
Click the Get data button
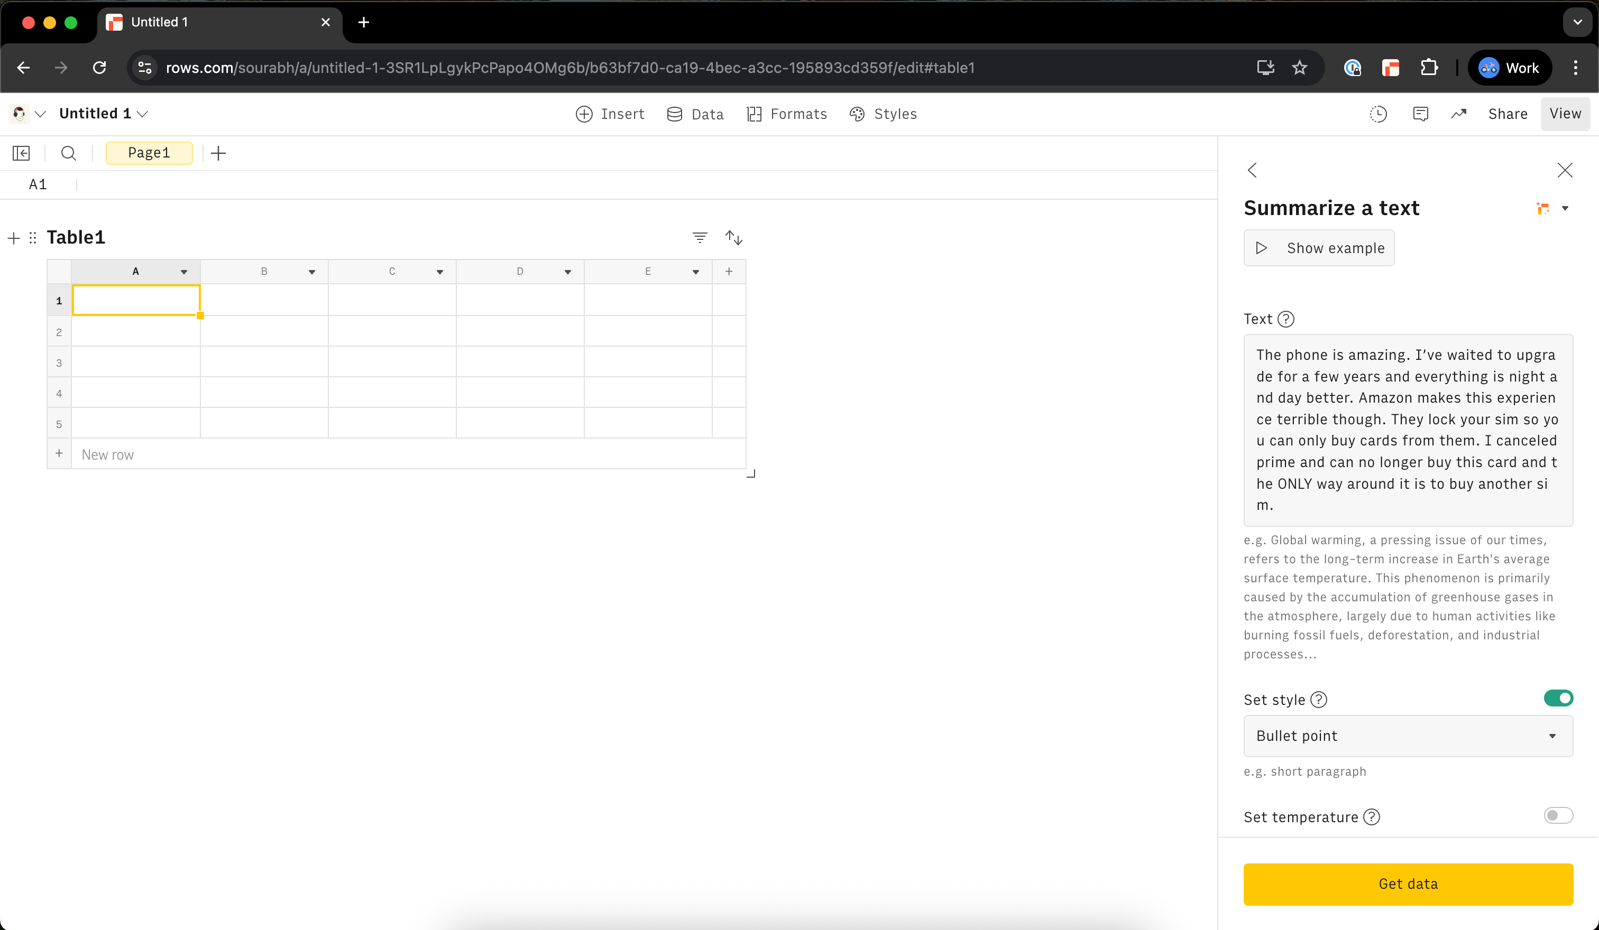[x=1408, y=883]
